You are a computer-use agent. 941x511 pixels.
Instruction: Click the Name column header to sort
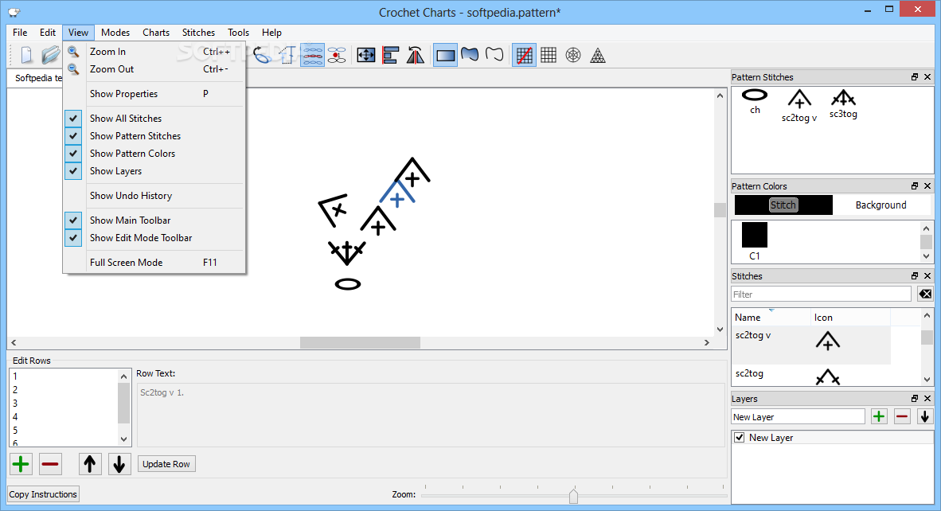tap(771, 318)
